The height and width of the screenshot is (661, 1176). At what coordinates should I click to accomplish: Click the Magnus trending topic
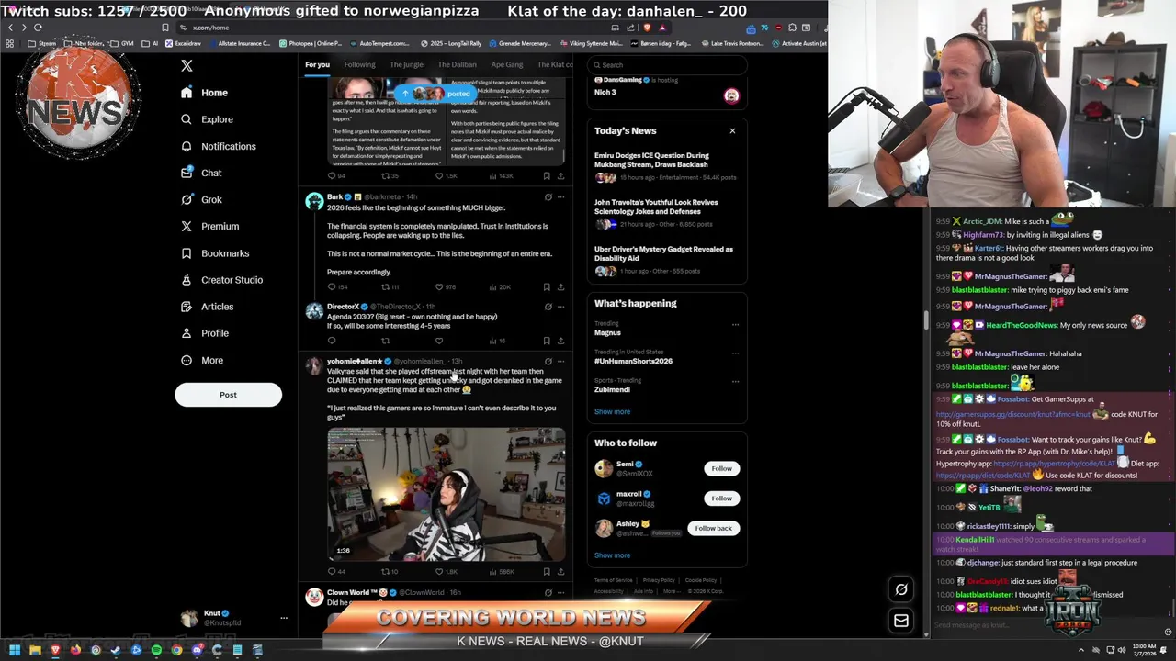pos(607,332)
